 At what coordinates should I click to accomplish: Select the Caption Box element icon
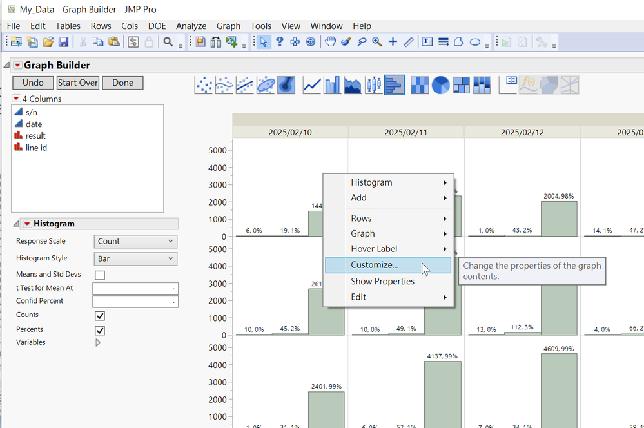point(507,86)
